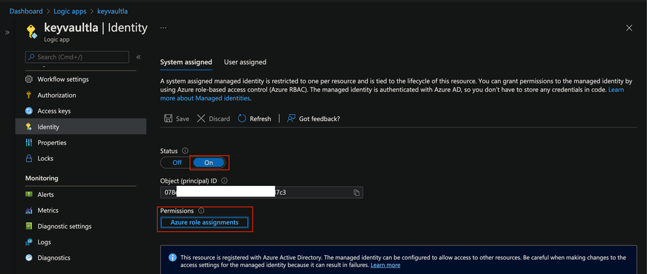Show info tooltip next to Status
The width and height of the screenshot is (647, 274).
tap(185, 151)
